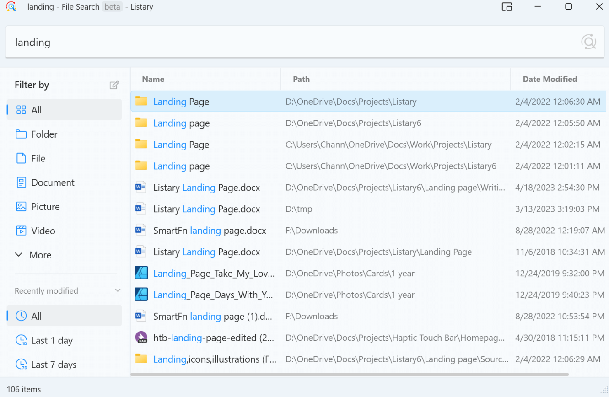Choose All under Recently modified
Viewport: 609px width, 397px height.
[64, 316]
